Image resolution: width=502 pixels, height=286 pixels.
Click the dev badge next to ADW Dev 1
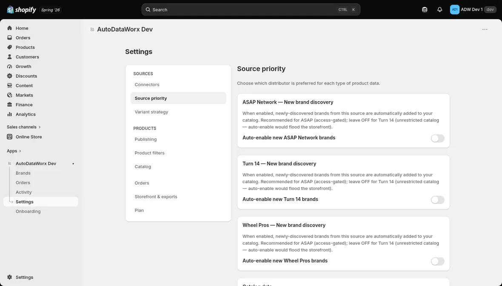click(490, 10)
